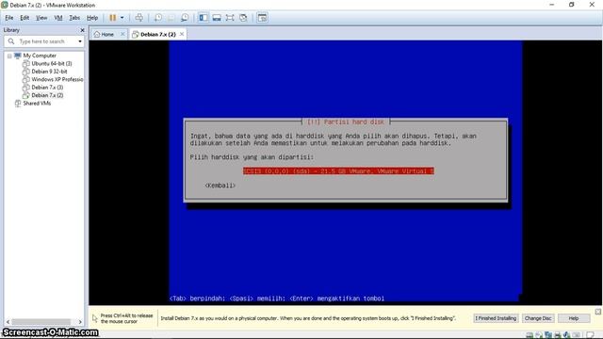The image size is (603, 339).
Task: Switch to Unity mode
Action: pos(243,18)
